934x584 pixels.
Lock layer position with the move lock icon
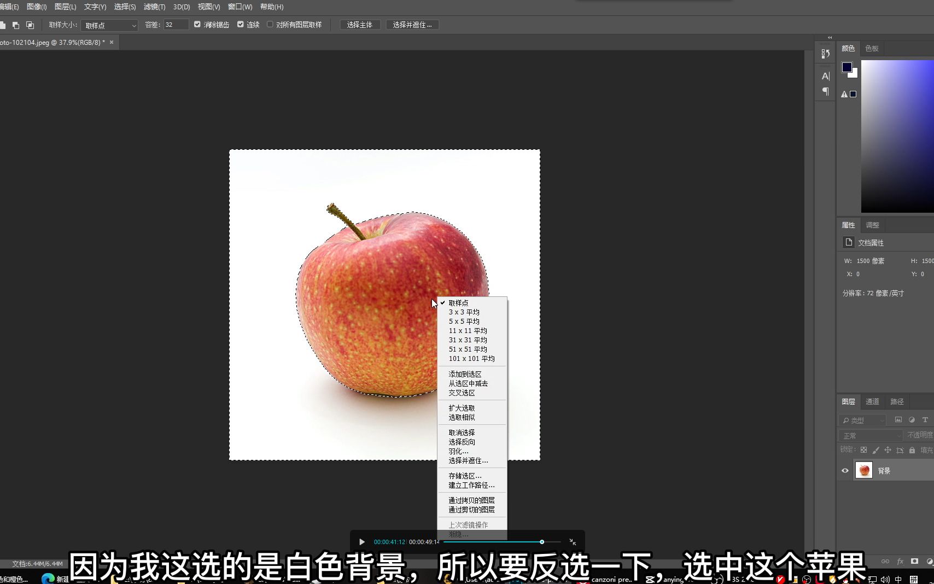point(888,450)
